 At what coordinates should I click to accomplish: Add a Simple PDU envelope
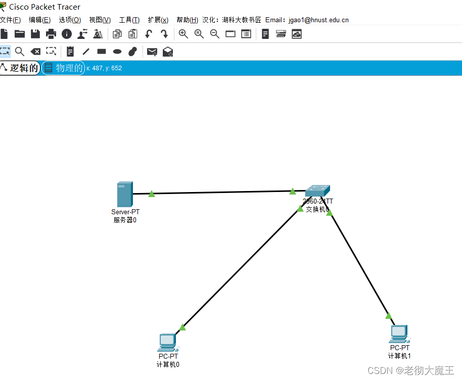click(x=152, y=52)
